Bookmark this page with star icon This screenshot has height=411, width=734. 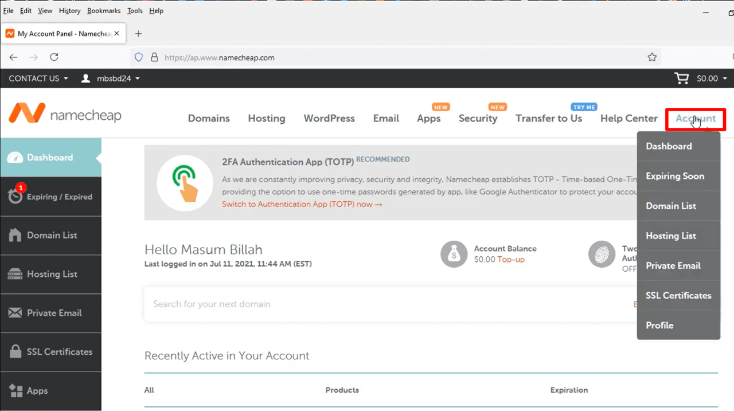(x=652, y=57)
